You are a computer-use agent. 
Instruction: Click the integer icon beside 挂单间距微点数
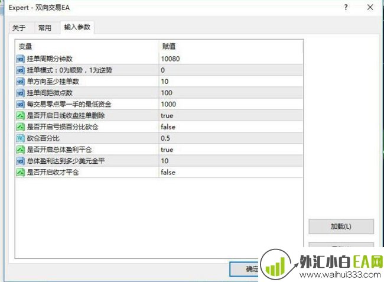(20, 93)
